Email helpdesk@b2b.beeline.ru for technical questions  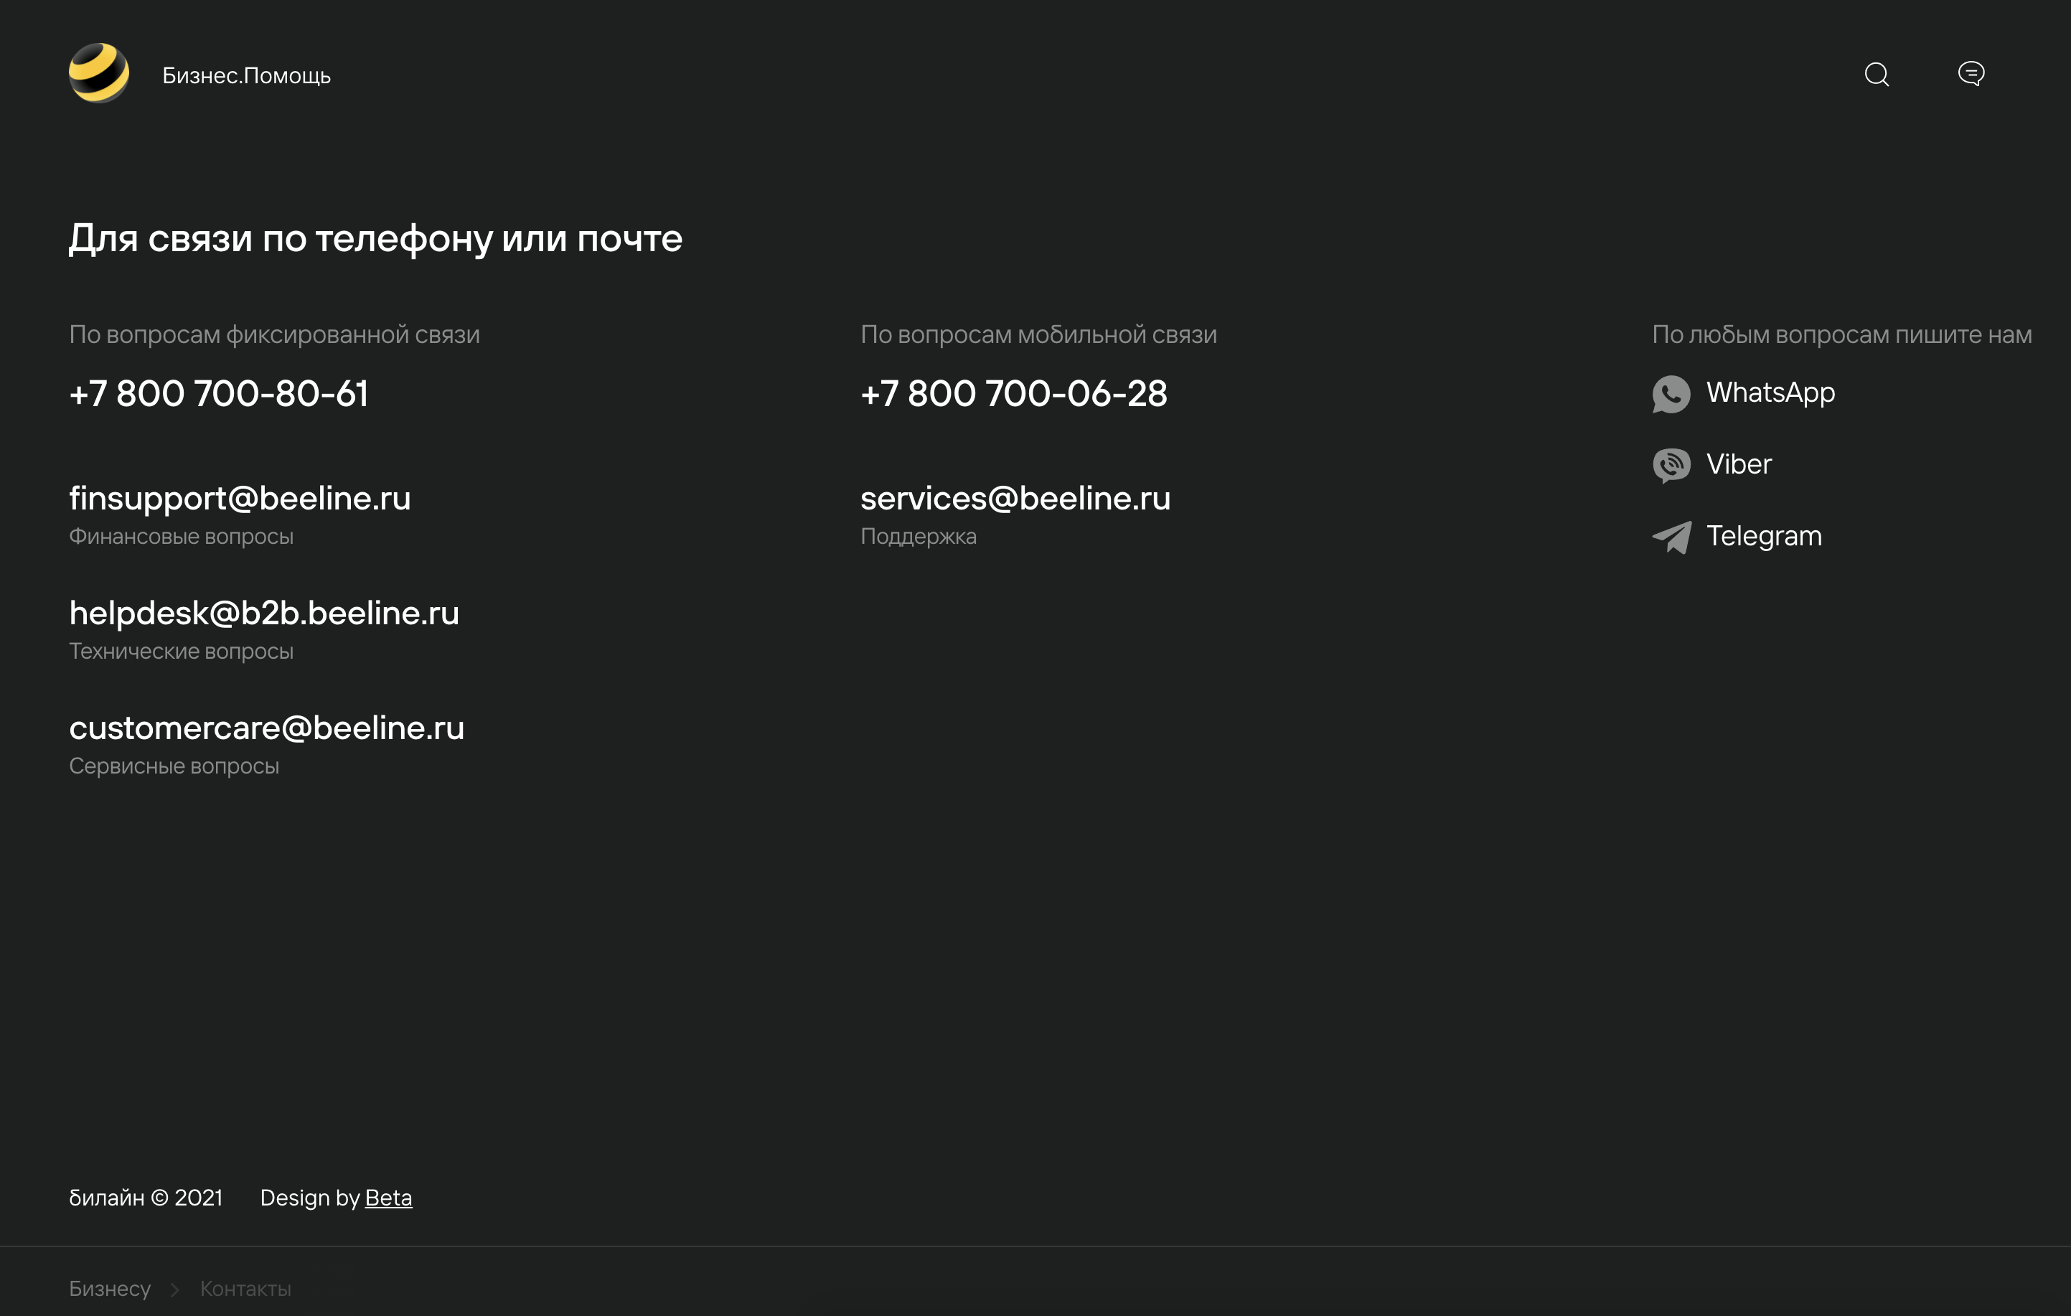tap(263, 614)
